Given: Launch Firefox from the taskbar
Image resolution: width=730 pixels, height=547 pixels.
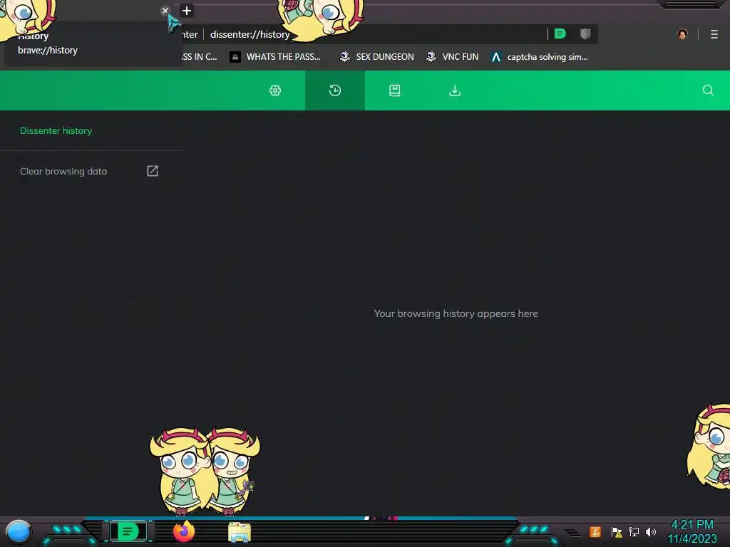Looking at the screenshot, I should (183, 531).
